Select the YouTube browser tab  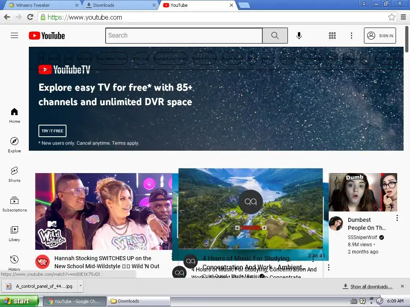click(x=197, y=5)
